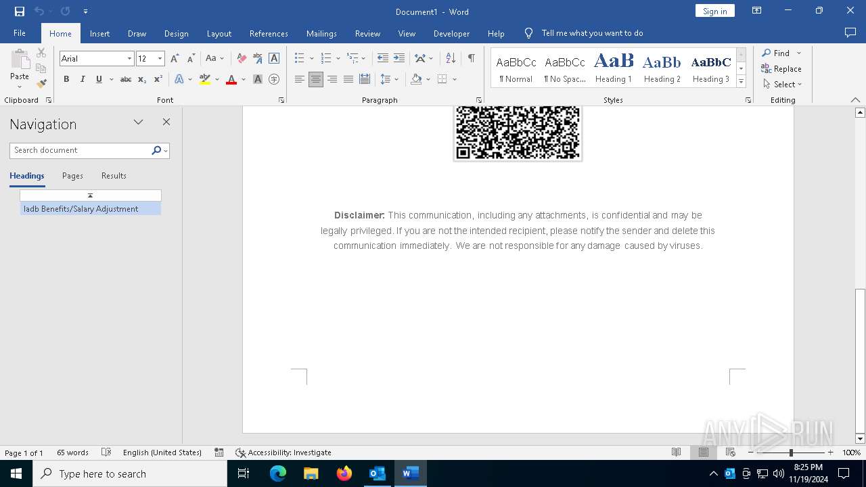The height and width of the screenshot is (487, 866).
Task: Click the Sign in button
Action: coord(714,11)
